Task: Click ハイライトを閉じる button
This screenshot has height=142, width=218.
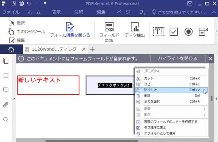Action: coord(178,59)
